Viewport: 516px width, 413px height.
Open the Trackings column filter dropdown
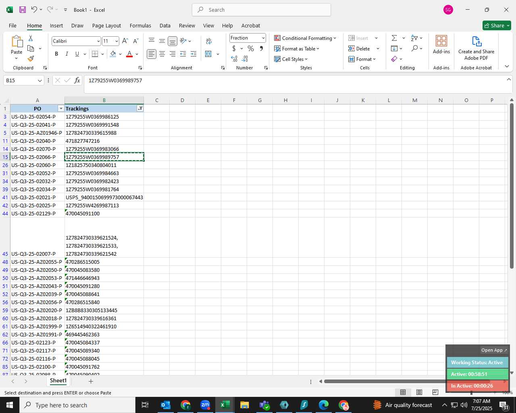(140, 108)
